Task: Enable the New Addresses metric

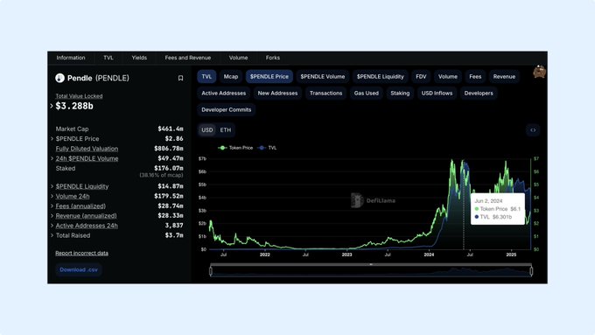Action: (277, 94)
